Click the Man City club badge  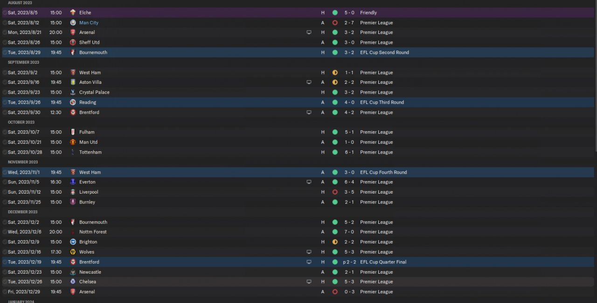(73, 22)
